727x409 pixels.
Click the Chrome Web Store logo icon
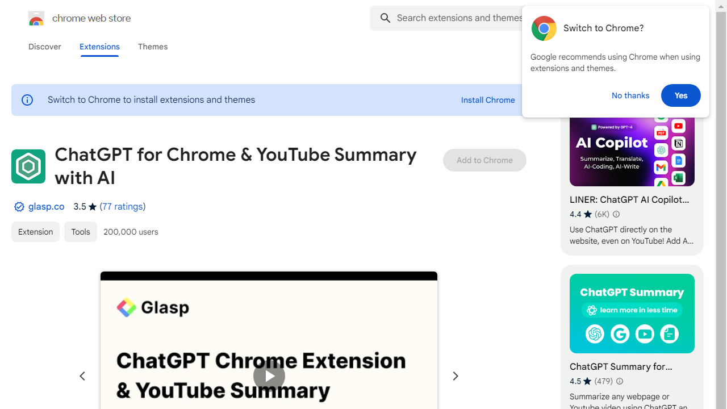[36, 18]
